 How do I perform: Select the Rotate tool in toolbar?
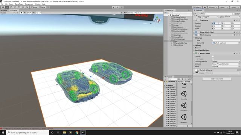[x=11, y=7]
